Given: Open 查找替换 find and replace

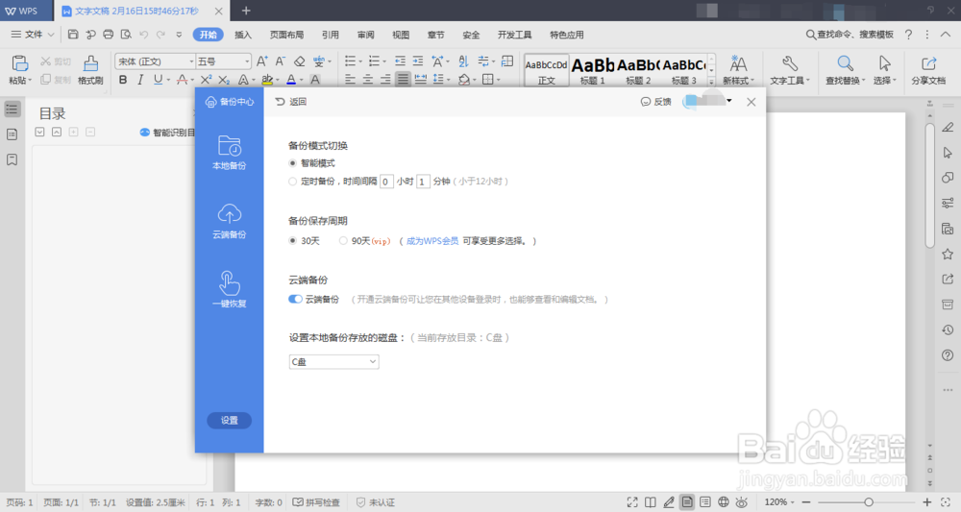Looking at the screenshot, I should click(x=845, y=69).
